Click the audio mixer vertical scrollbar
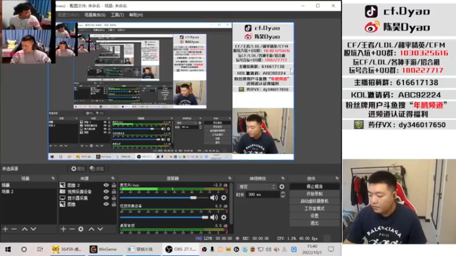 (x=231, y=204)
